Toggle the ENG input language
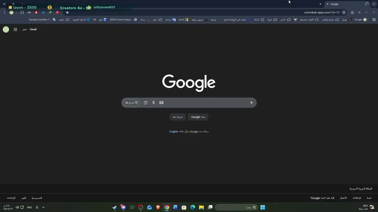Screen dimensions: 378x212 point(30,208)
